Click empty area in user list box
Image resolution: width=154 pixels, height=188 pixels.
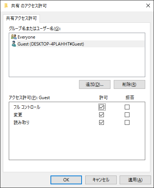(77, 62)
